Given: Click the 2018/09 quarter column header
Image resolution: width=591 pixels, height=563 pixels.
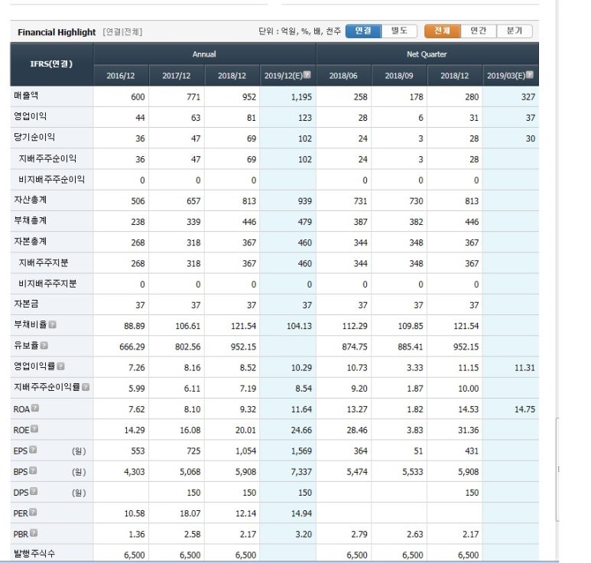Looking at the screenshot, I should pos(399,76).
